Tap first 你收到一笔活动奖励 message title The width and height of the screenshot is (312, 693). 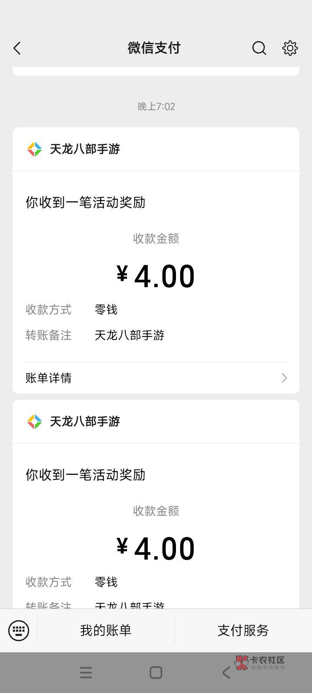point(85,202)
